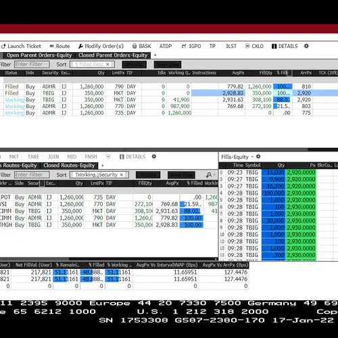Expand the Fills-Equity panel dropdown arrow

pyautogui.click(x=252, y=157)
